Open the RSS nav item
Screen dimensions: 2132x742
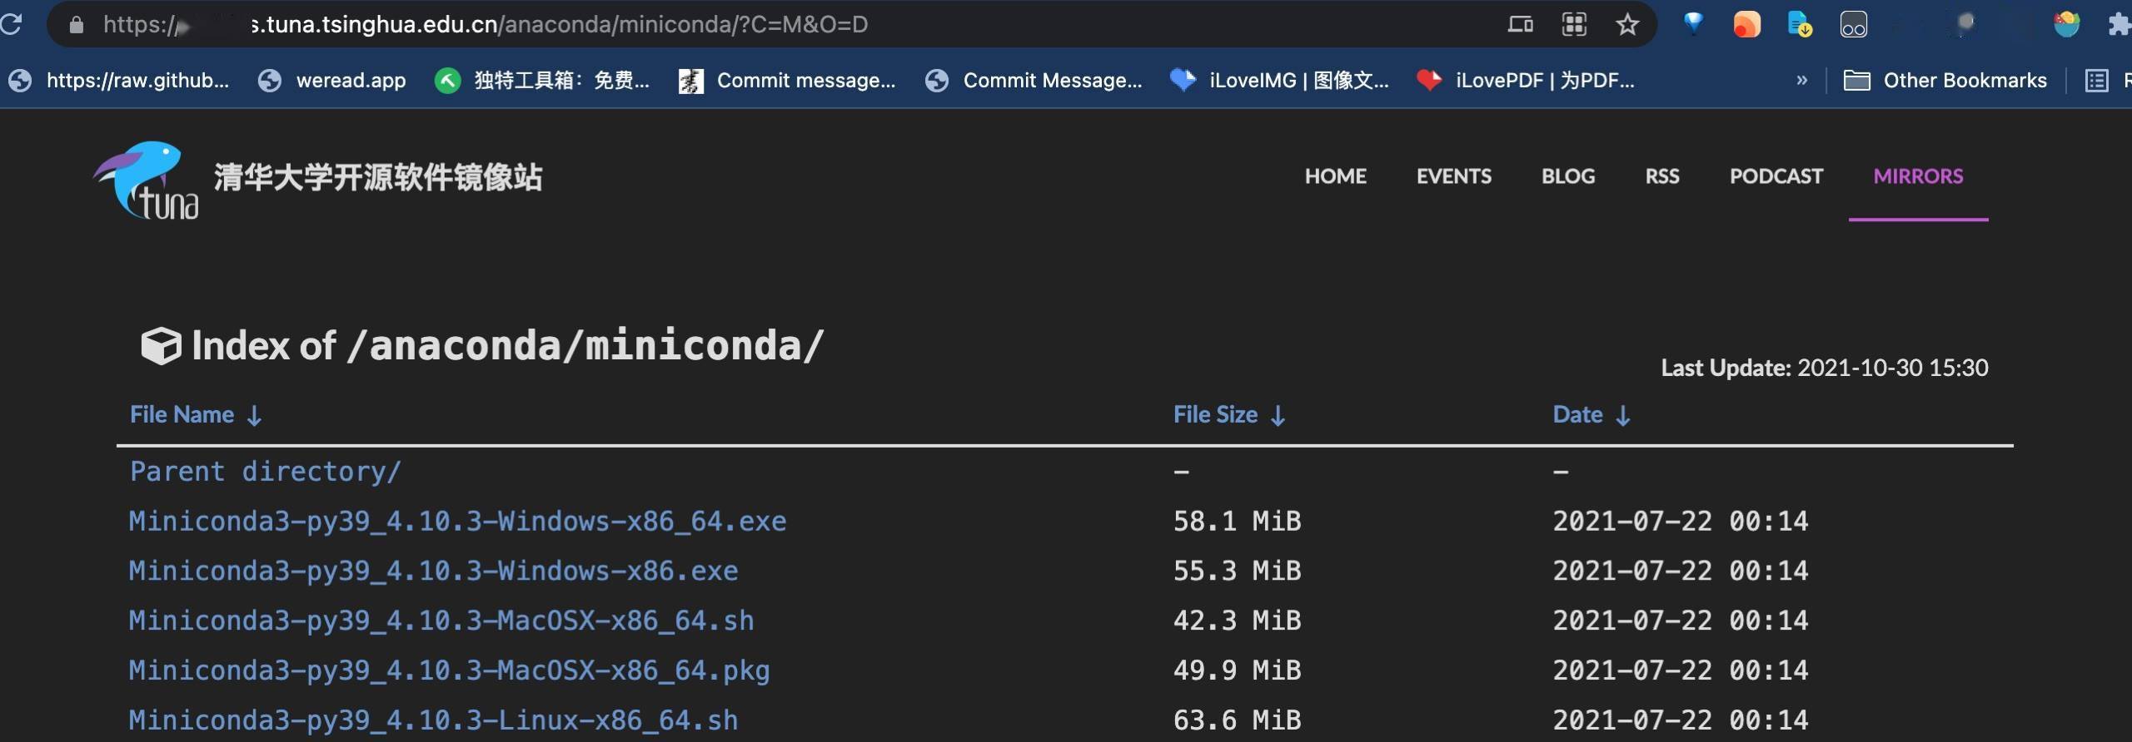click(1661, 176)
